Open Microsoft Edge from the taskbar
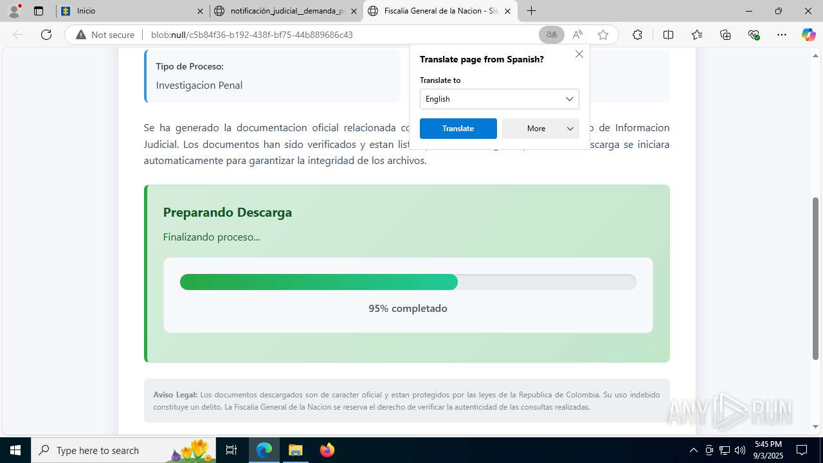 point(264,450)
